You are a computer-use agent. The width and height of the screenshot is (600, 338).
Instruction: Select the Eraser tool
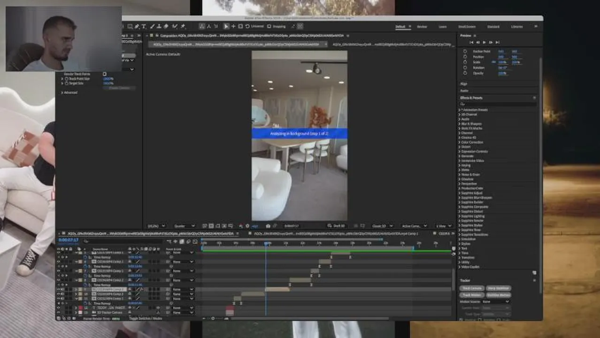(x=166, y=26)
